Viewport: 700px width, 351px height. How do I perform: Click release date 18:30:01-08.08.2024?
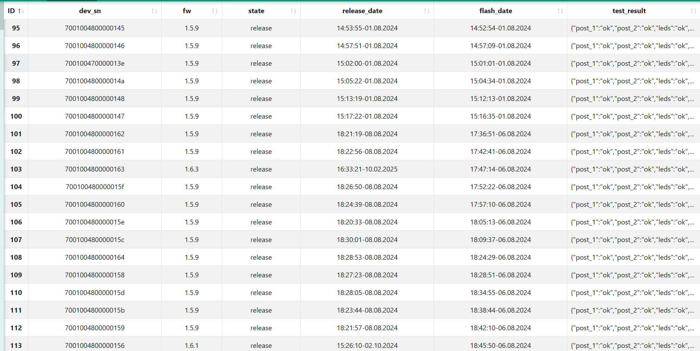click(367, 240)
